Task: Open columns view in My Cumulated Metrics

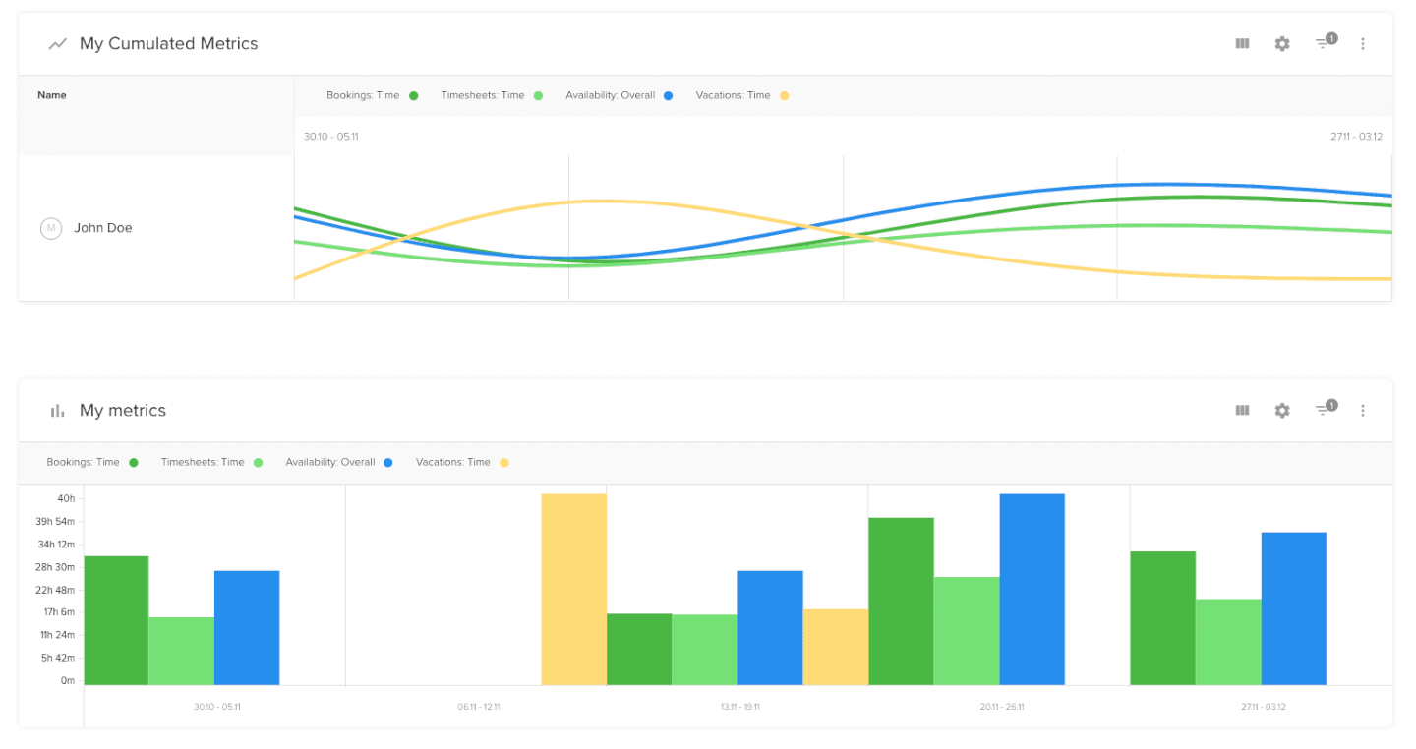Action: 1242,43
